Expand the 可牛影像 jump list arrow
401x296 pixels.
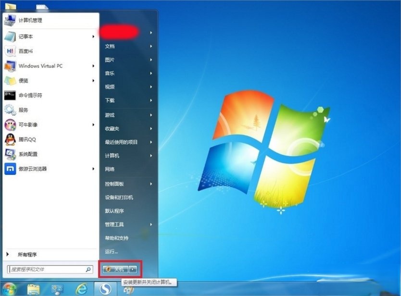pos(93,125)
